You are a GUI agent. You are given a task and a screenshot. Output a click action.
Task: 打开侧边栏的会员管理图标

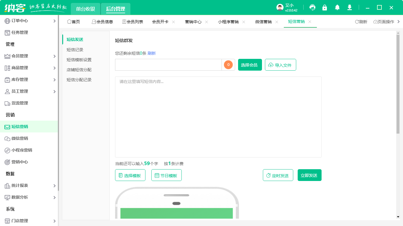coord(8,56)
